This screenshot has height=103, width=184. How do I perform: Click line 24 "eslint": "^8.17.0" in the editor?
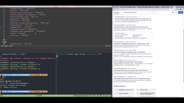pyautogui.click(x=19, y=11)
